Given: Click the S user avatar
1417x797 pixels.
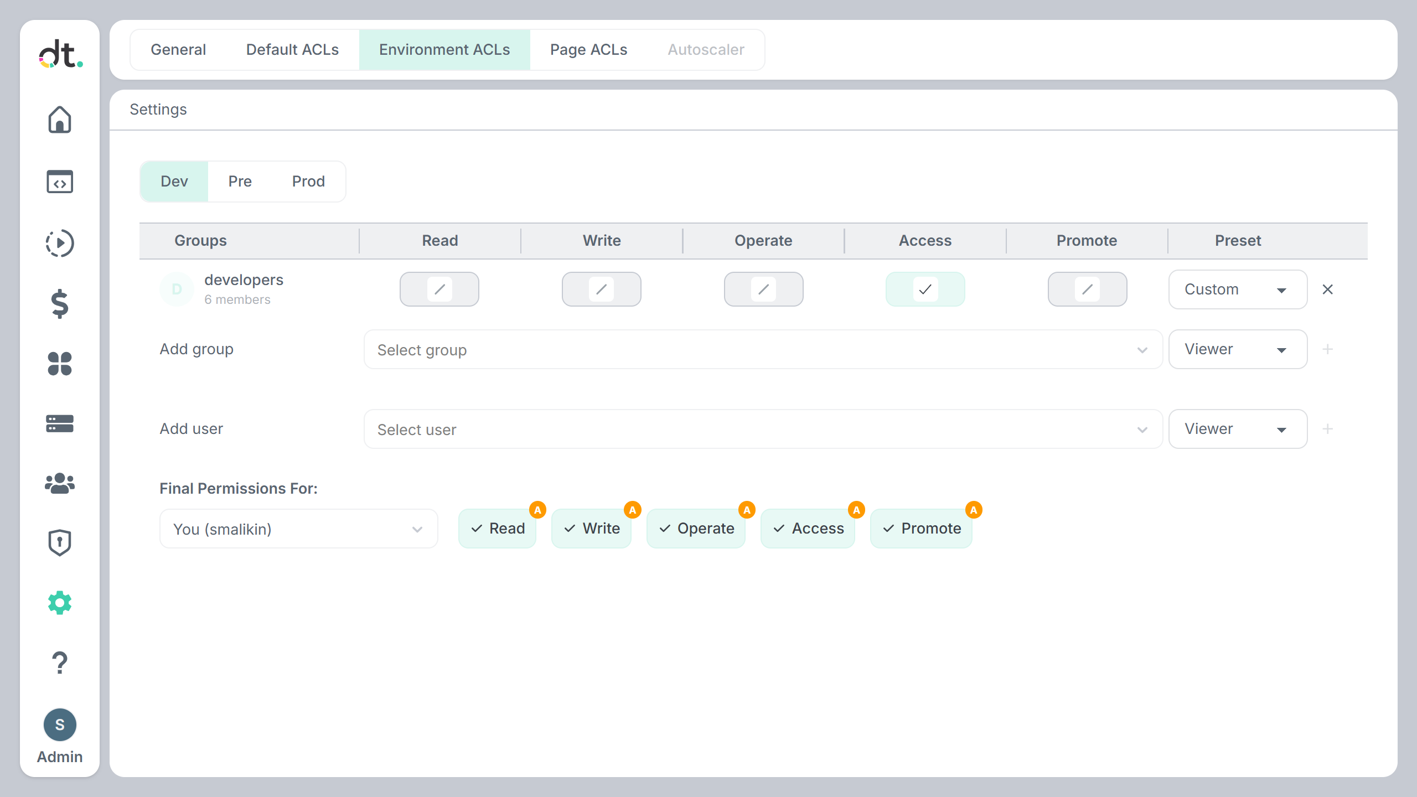Looking at the screenshot, I should [x=60, y=724].
